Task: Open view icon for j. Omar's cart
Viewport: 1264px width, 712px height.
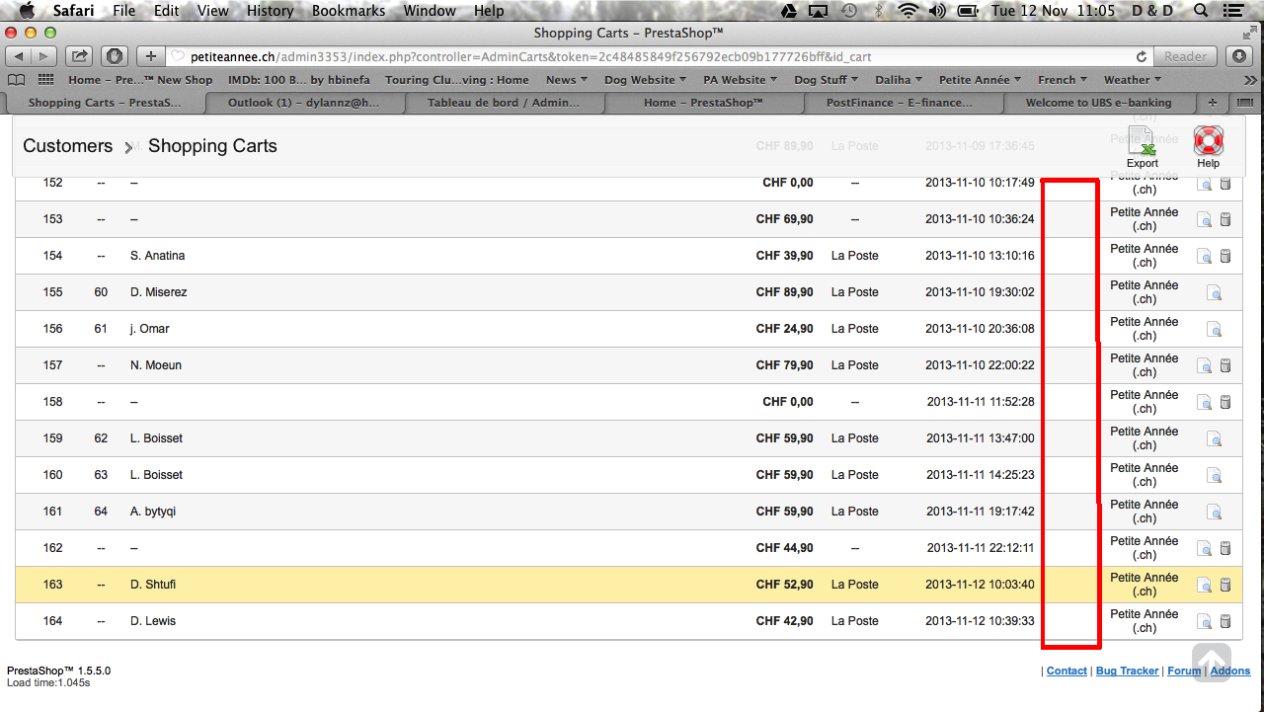Action: point(1215,329)
